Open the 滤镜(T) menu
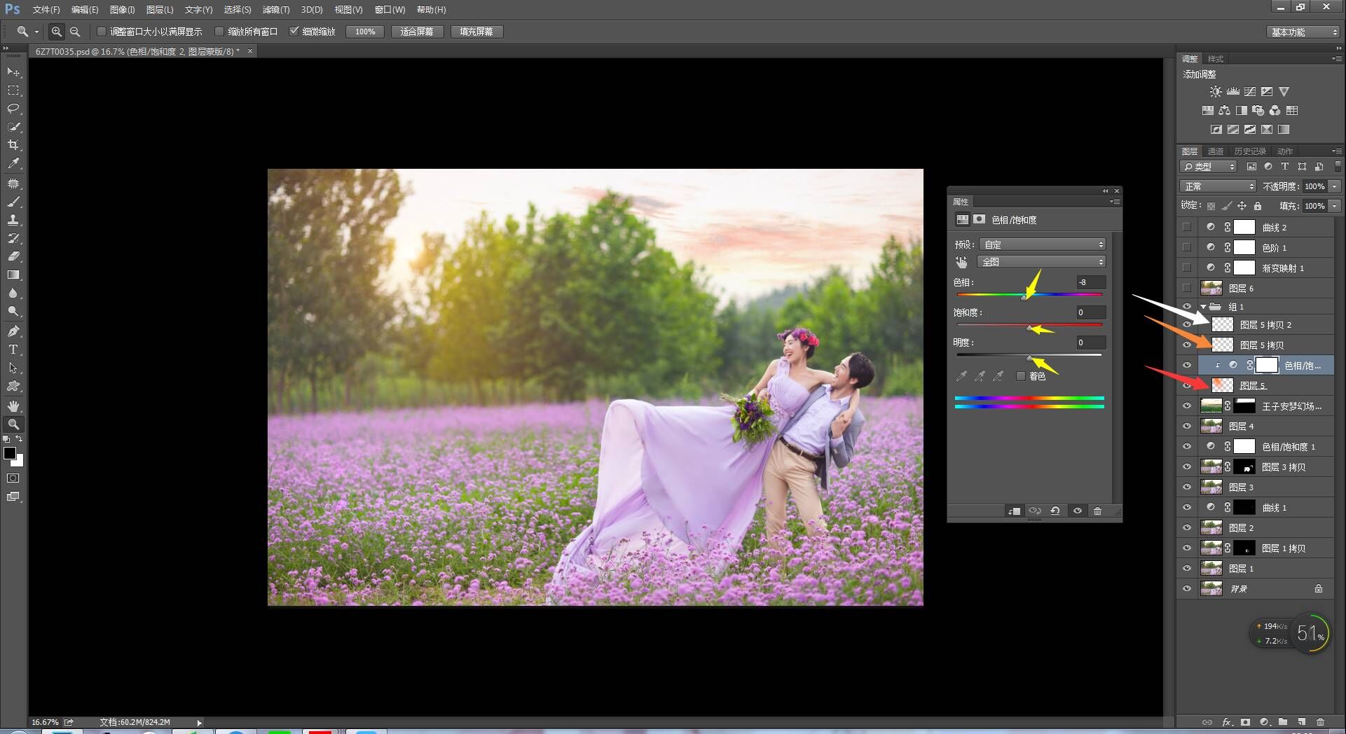Image resolution: width=1346 pixels, height=734 pixels. (x=275, y=10)
